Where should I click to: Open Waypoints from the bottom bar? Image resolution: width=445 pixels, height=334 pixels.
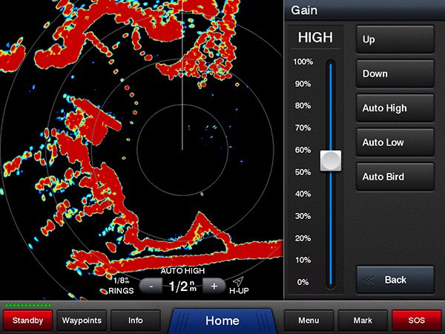(82, 321)
